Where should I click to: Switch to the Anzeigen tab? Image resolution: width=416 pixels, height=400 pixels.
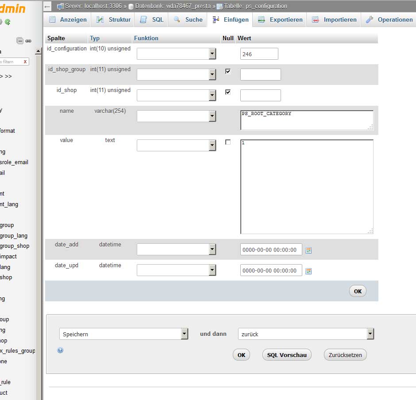click(x=68, y=19)
